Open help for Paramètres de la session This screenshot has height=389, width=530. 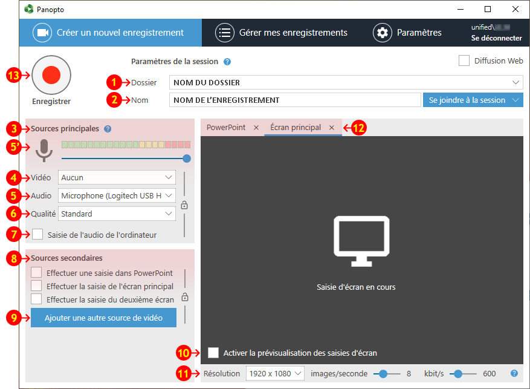227,62
